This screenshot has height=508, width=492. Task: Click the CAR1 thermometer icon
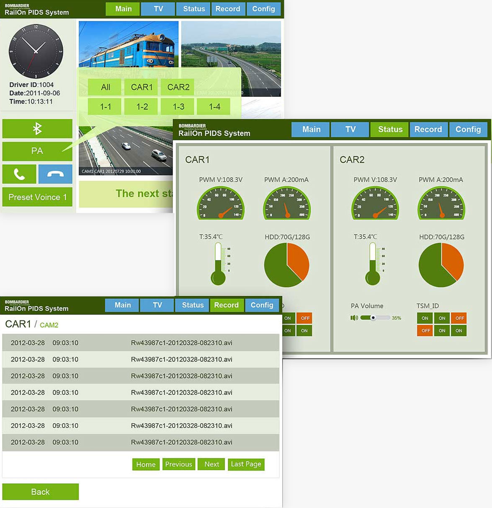(x=218, y=264)
